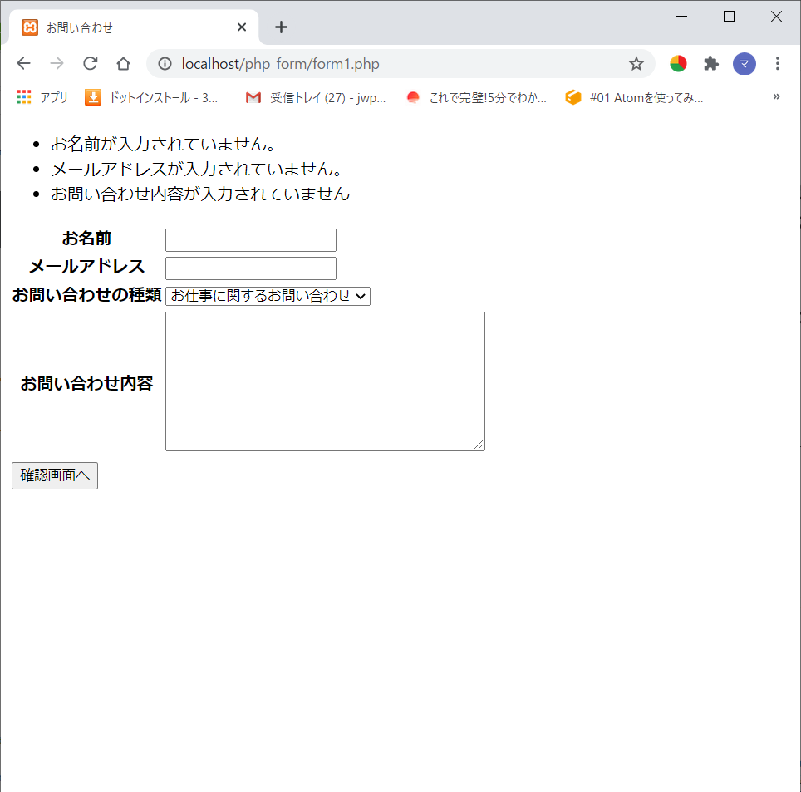Click the お名前が入力されていません error message
The width and height of the screenshot is (801, 792).
click(x=164, y=144)
